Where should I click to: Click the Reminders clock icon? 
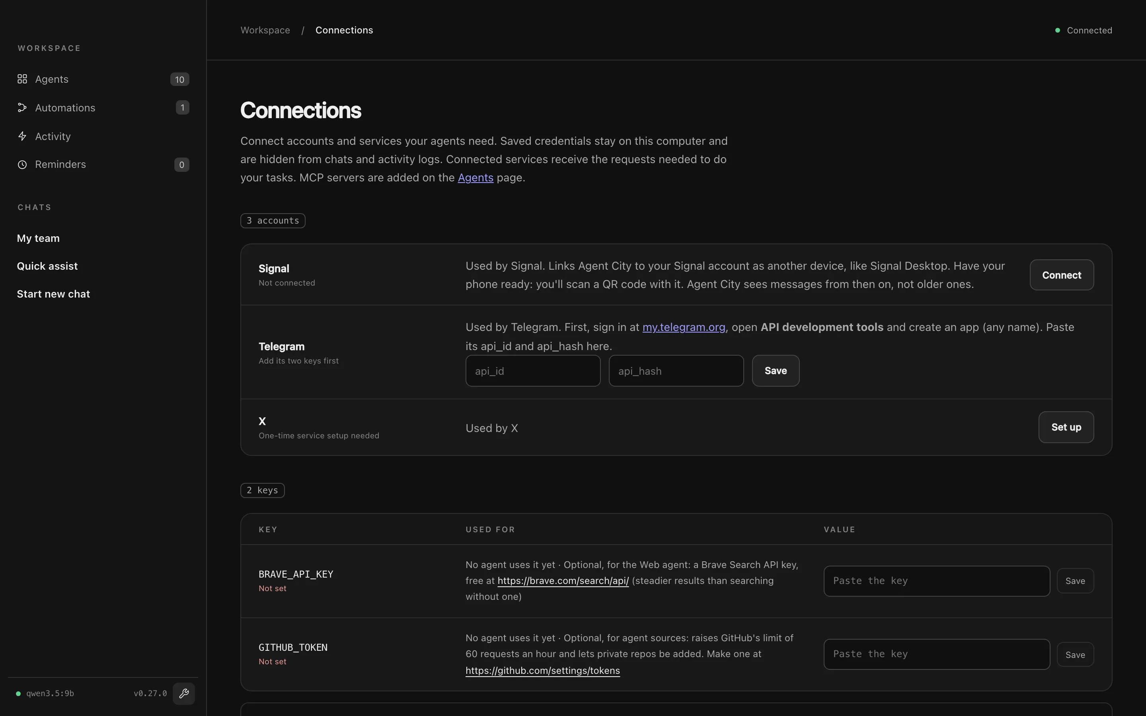(x=22, y=164)
